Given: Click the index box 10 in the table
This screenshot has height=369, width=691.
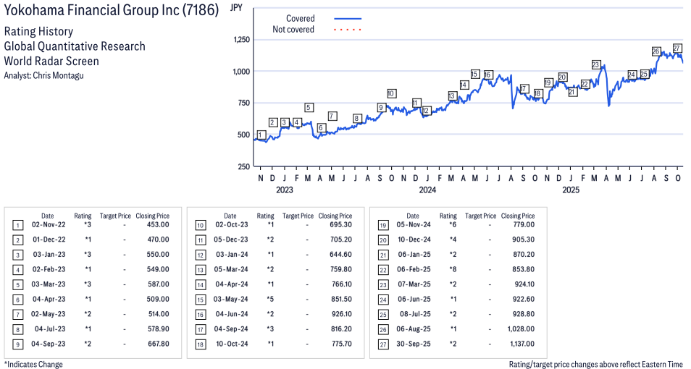Looking at the screenshot, I should point(200,225).
